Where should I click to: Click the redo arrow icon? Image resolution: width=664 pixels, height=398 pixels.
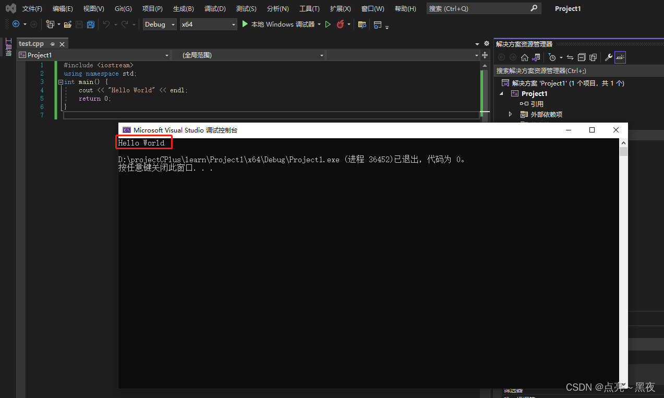click(x=125, y=25)
